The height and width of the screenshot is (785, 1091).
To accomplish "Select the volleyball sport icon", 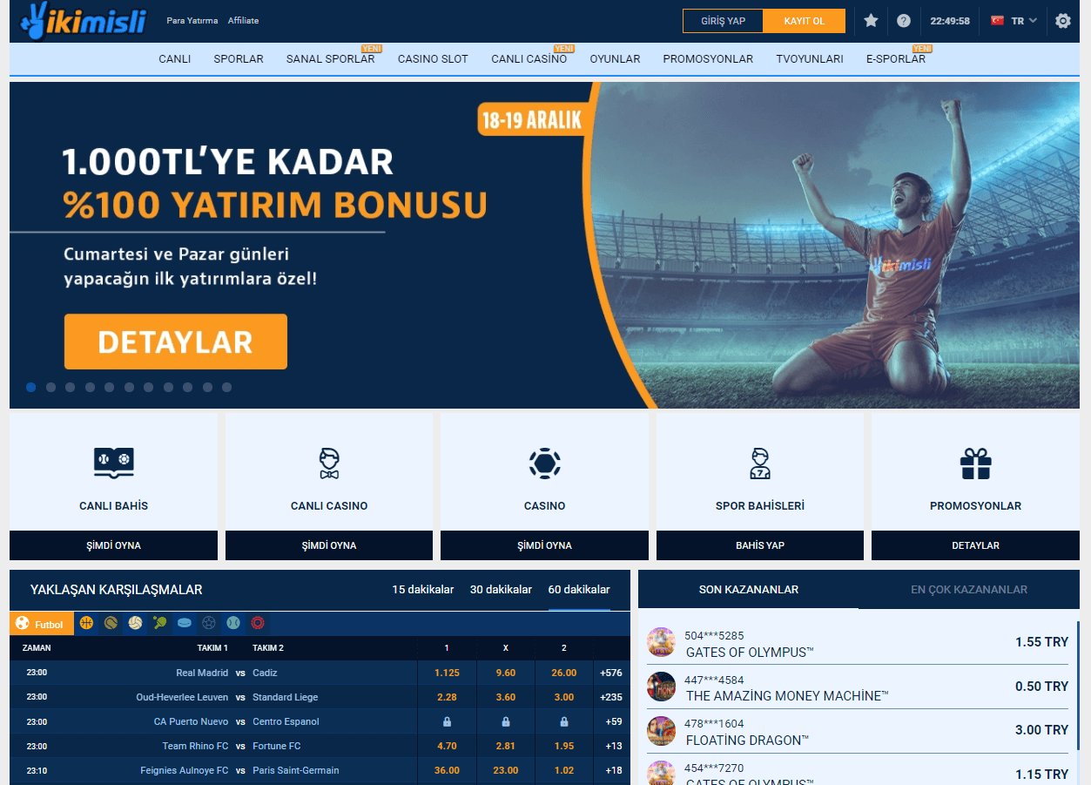I will click(x=135, y=623).
